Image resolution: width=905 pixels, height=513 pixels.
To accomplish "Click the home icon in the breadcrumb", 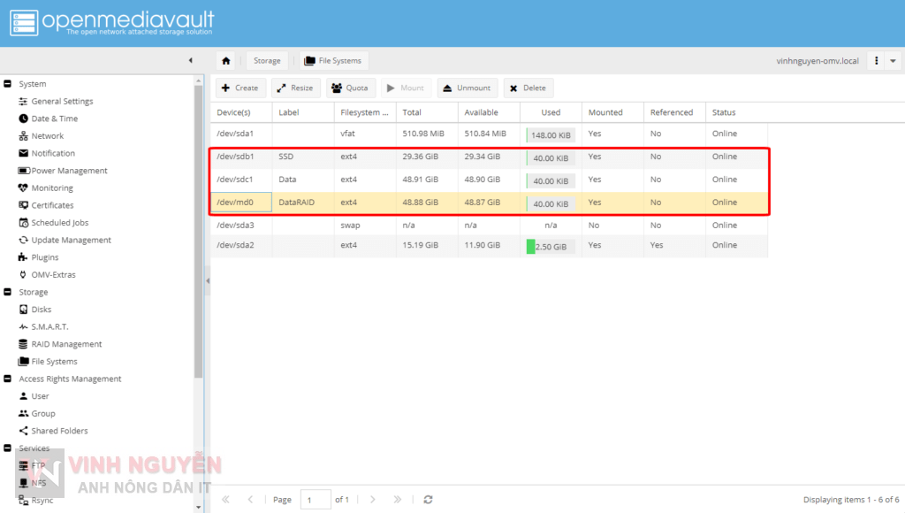I will click(x=226, y=60).
